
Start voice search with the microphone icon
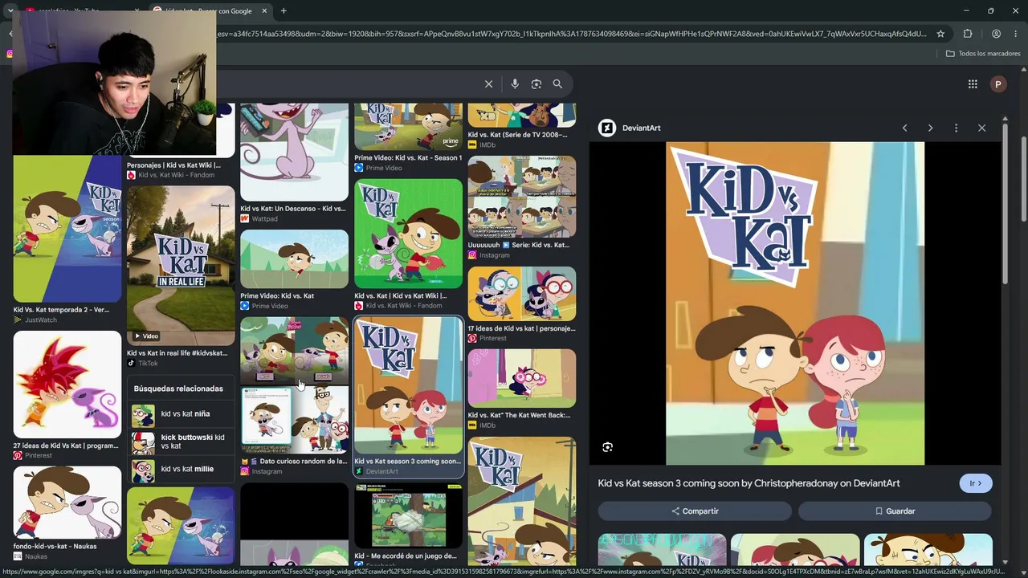click(x=515, y=83)
